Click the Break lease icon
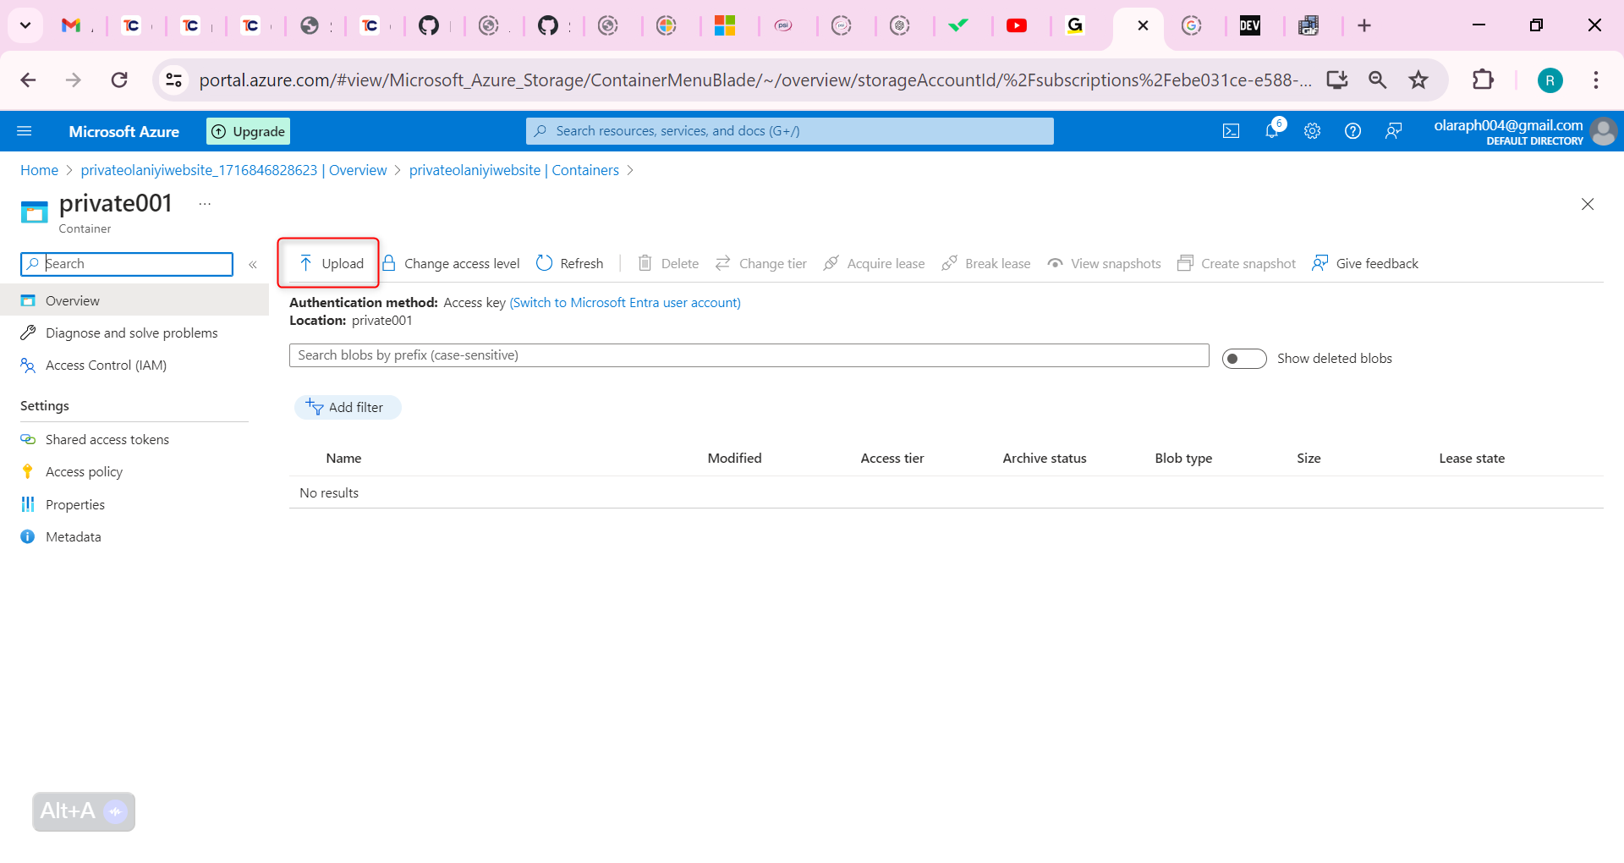This screenshot has width=1624, height=863. click(950, 263)
